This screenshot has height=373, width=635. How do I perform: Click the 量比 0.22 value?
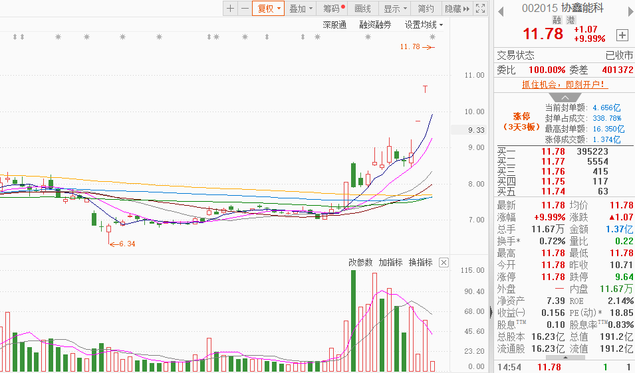click(624, 242)
